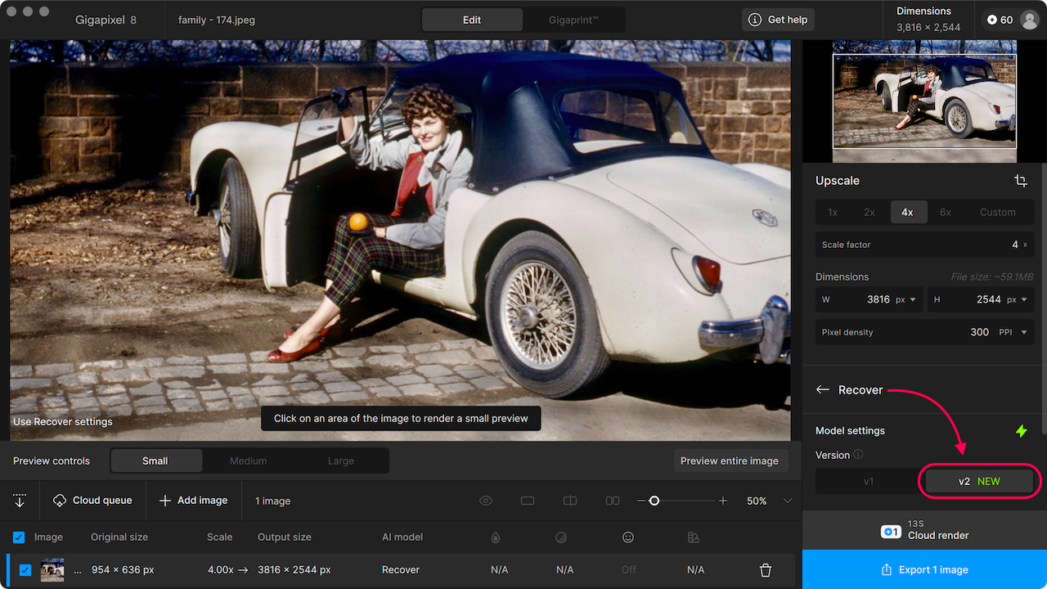
Task: Switch to the side-by-side comparison view icon
Action: pyautogui.click(x=612, y=501)
